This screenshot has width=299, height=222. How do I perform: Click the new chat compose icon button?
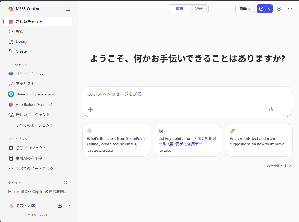(261, 9)
